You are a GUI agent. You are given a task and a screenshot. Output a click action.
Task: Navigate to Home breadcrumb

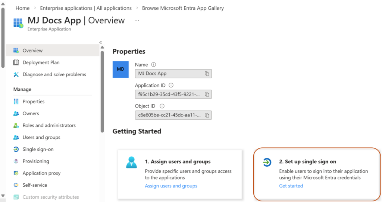click(x=22, y=8)
